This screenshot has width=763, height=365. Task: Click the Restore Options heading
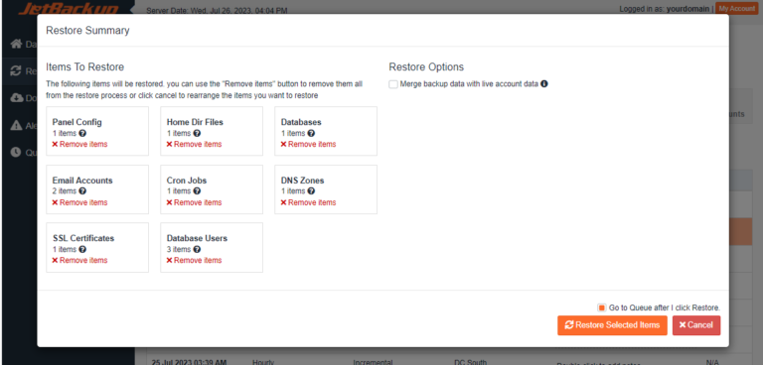426,67
